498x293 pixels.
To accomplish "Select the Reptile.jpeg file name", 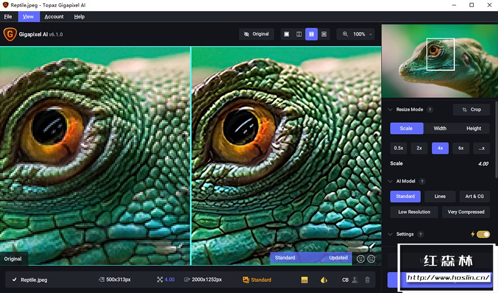I will coord(34,280).
